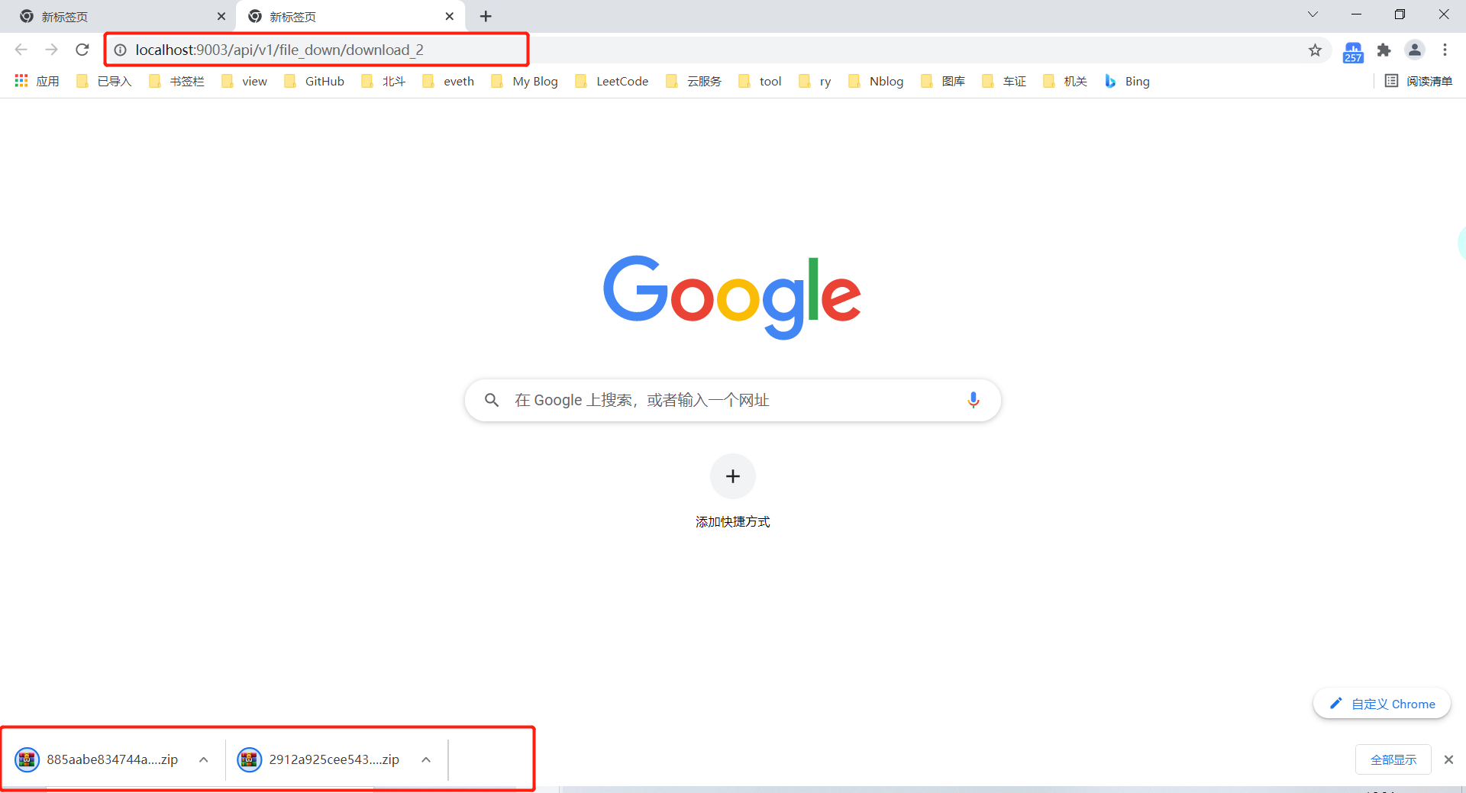The width and height of the screenshot is (1466, 793).
Task: Switch to the first 新标签页 tab
Action: [115, 16]
